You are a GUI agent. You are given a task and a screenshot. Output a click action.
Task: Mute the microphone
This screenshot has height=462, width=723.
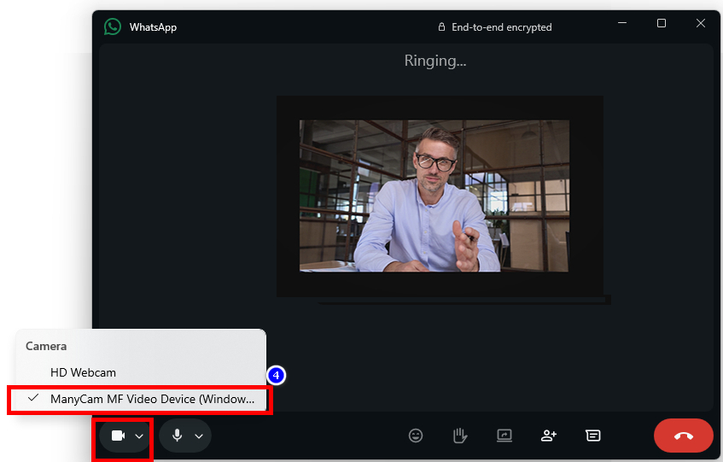[177, 436]
